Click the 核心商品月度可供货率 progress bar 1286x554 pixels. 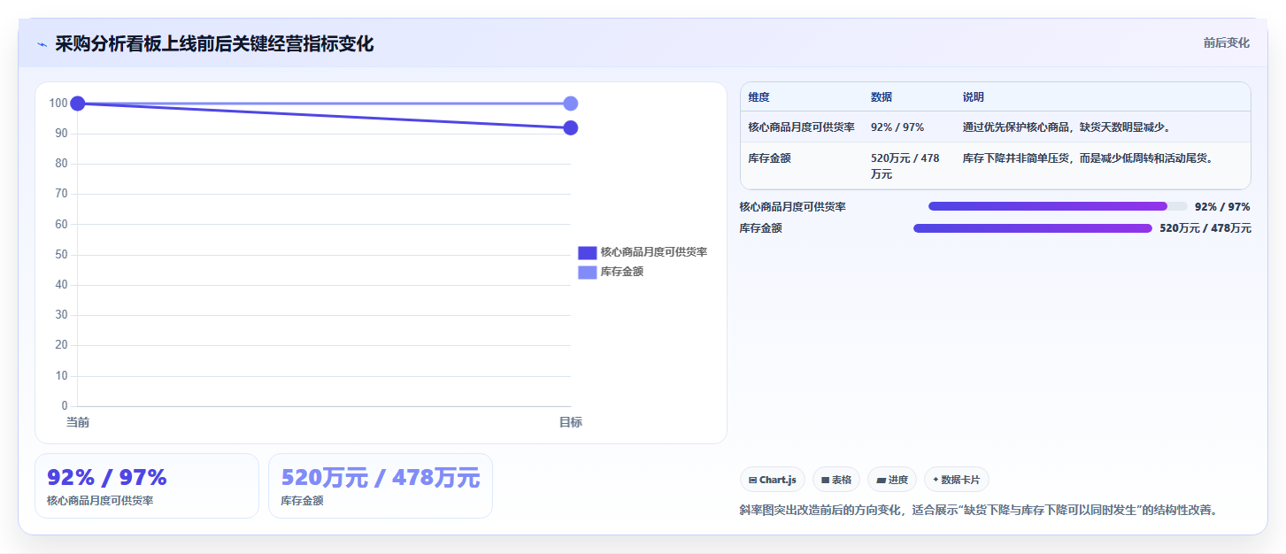pos(1058,206)
